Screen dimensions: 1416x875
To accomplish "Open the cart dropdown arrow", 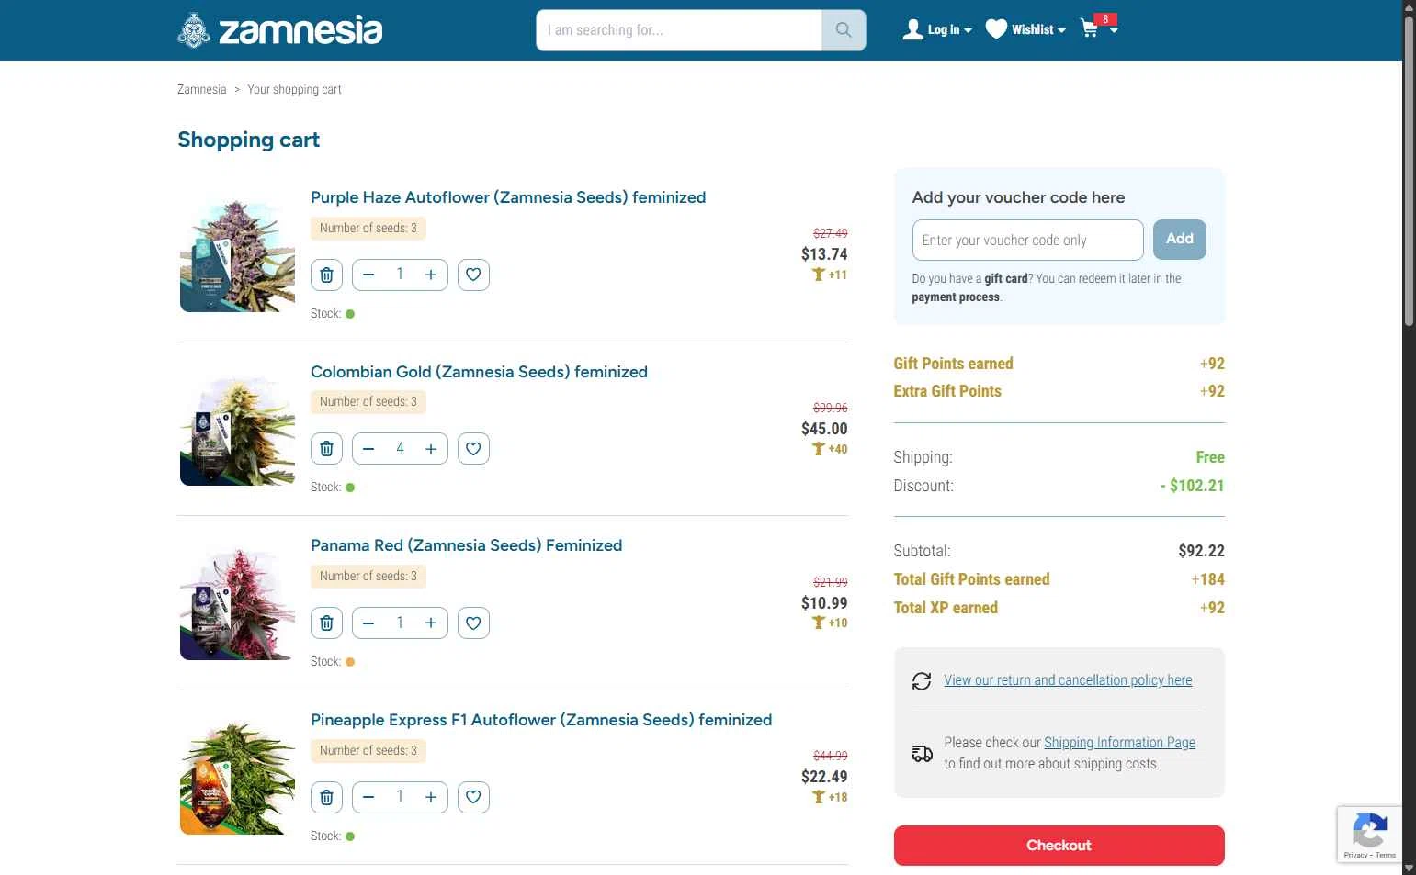I will tap(1114, 30).
